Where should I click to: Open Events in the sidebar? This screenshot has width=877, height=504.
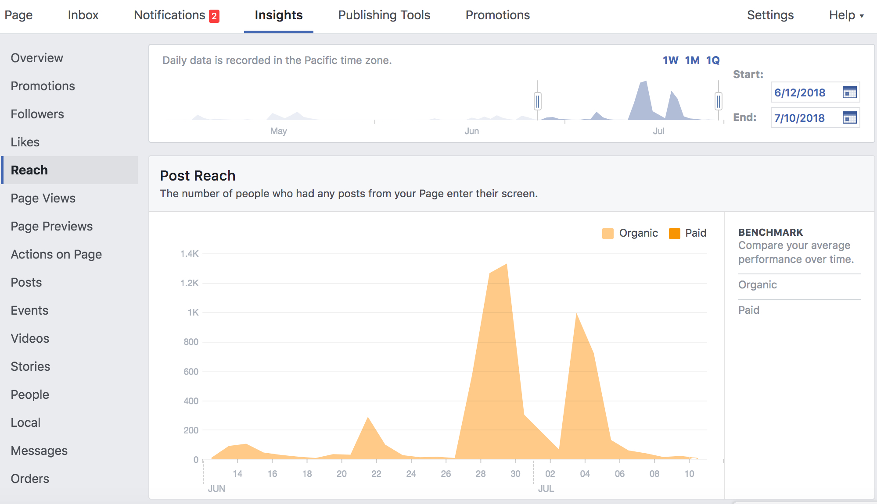tap(29, 310)
